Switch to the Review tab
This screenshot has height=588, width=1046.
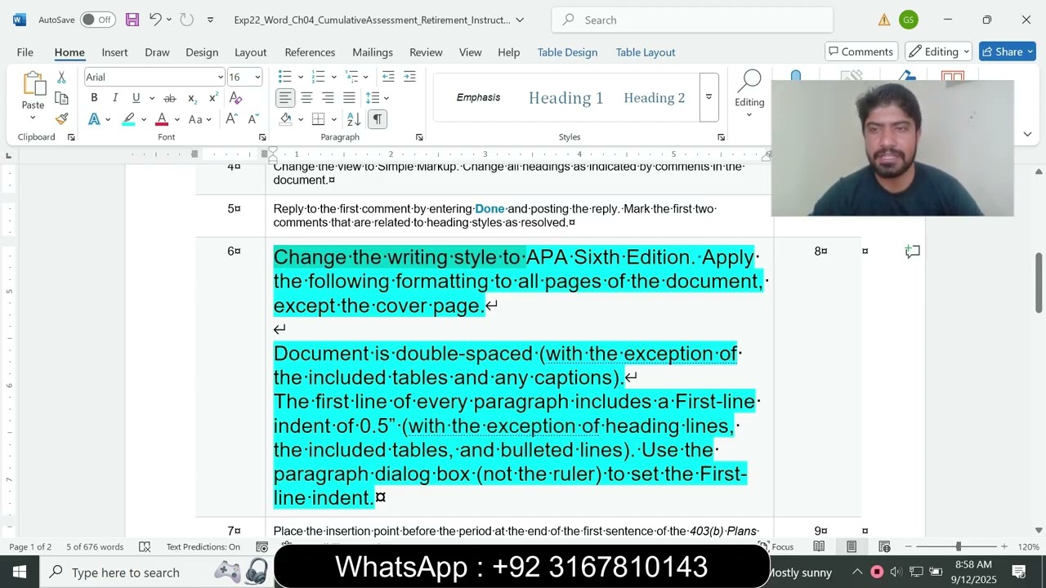(426, 51)
